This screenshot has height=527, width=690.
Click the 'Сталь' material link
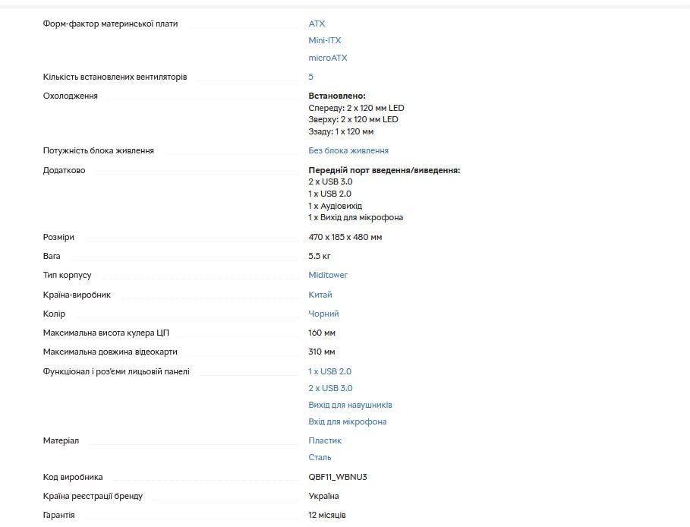(x=320, y=457)
